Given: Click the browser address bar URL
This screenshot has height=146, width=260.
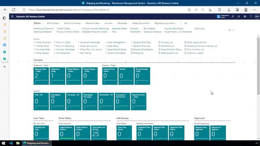Looking at the screenshot, I should [69, 10].
